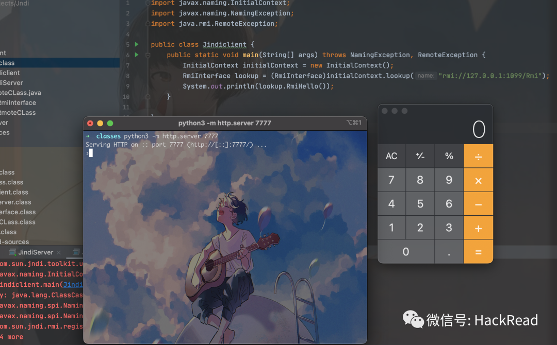557x345 pixels.
Task: Click digit 6 in Calculator
Action: tap(449, 204)
